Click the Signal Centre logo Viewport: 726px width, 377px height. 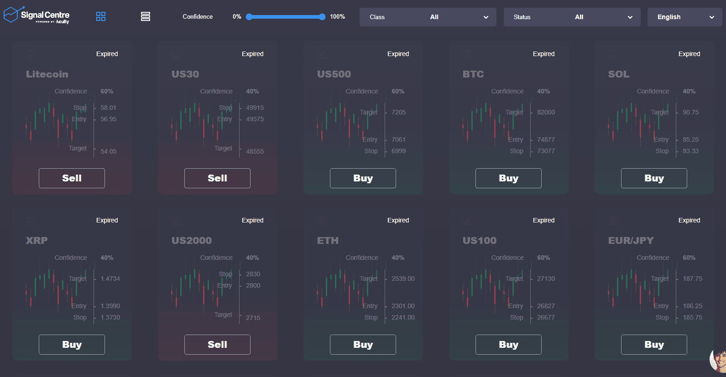coord(37,15)
